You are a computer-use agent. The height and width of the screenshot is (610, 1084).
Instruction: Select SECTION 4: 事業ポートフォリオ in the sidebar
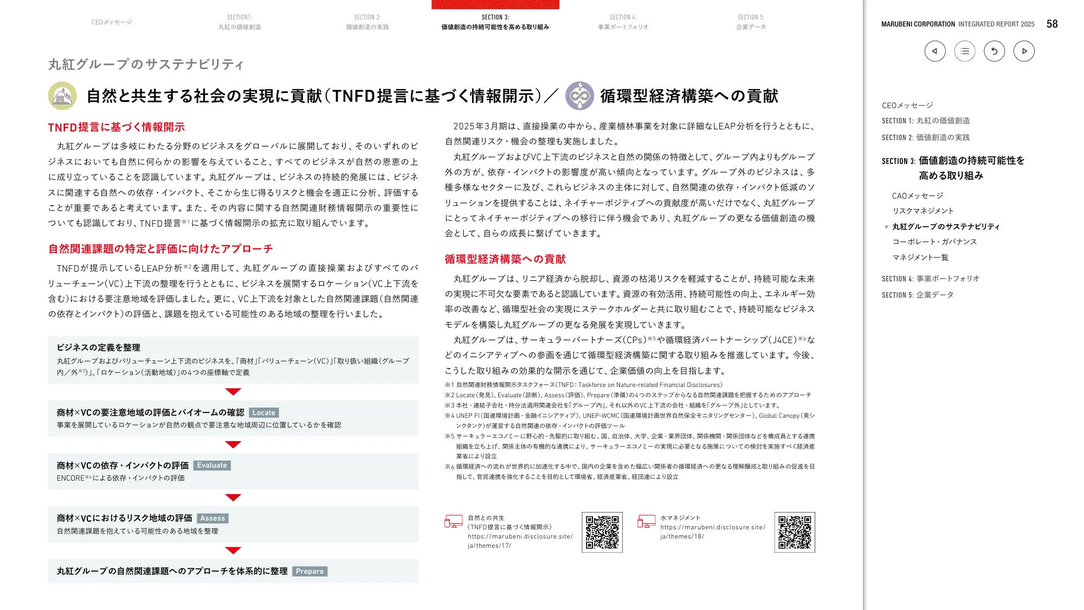pos(931,279)
